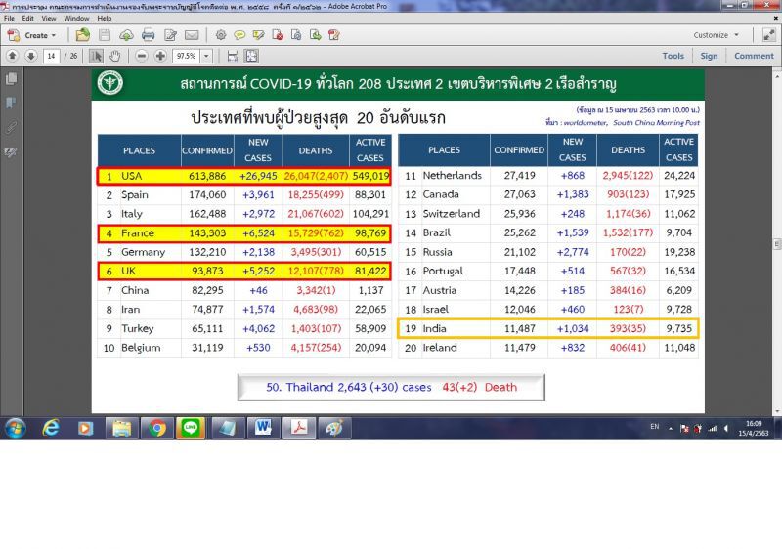Open the Sign pane
Image resolution: width=782 pixels, height=549 pixels.
pos(709,56)
